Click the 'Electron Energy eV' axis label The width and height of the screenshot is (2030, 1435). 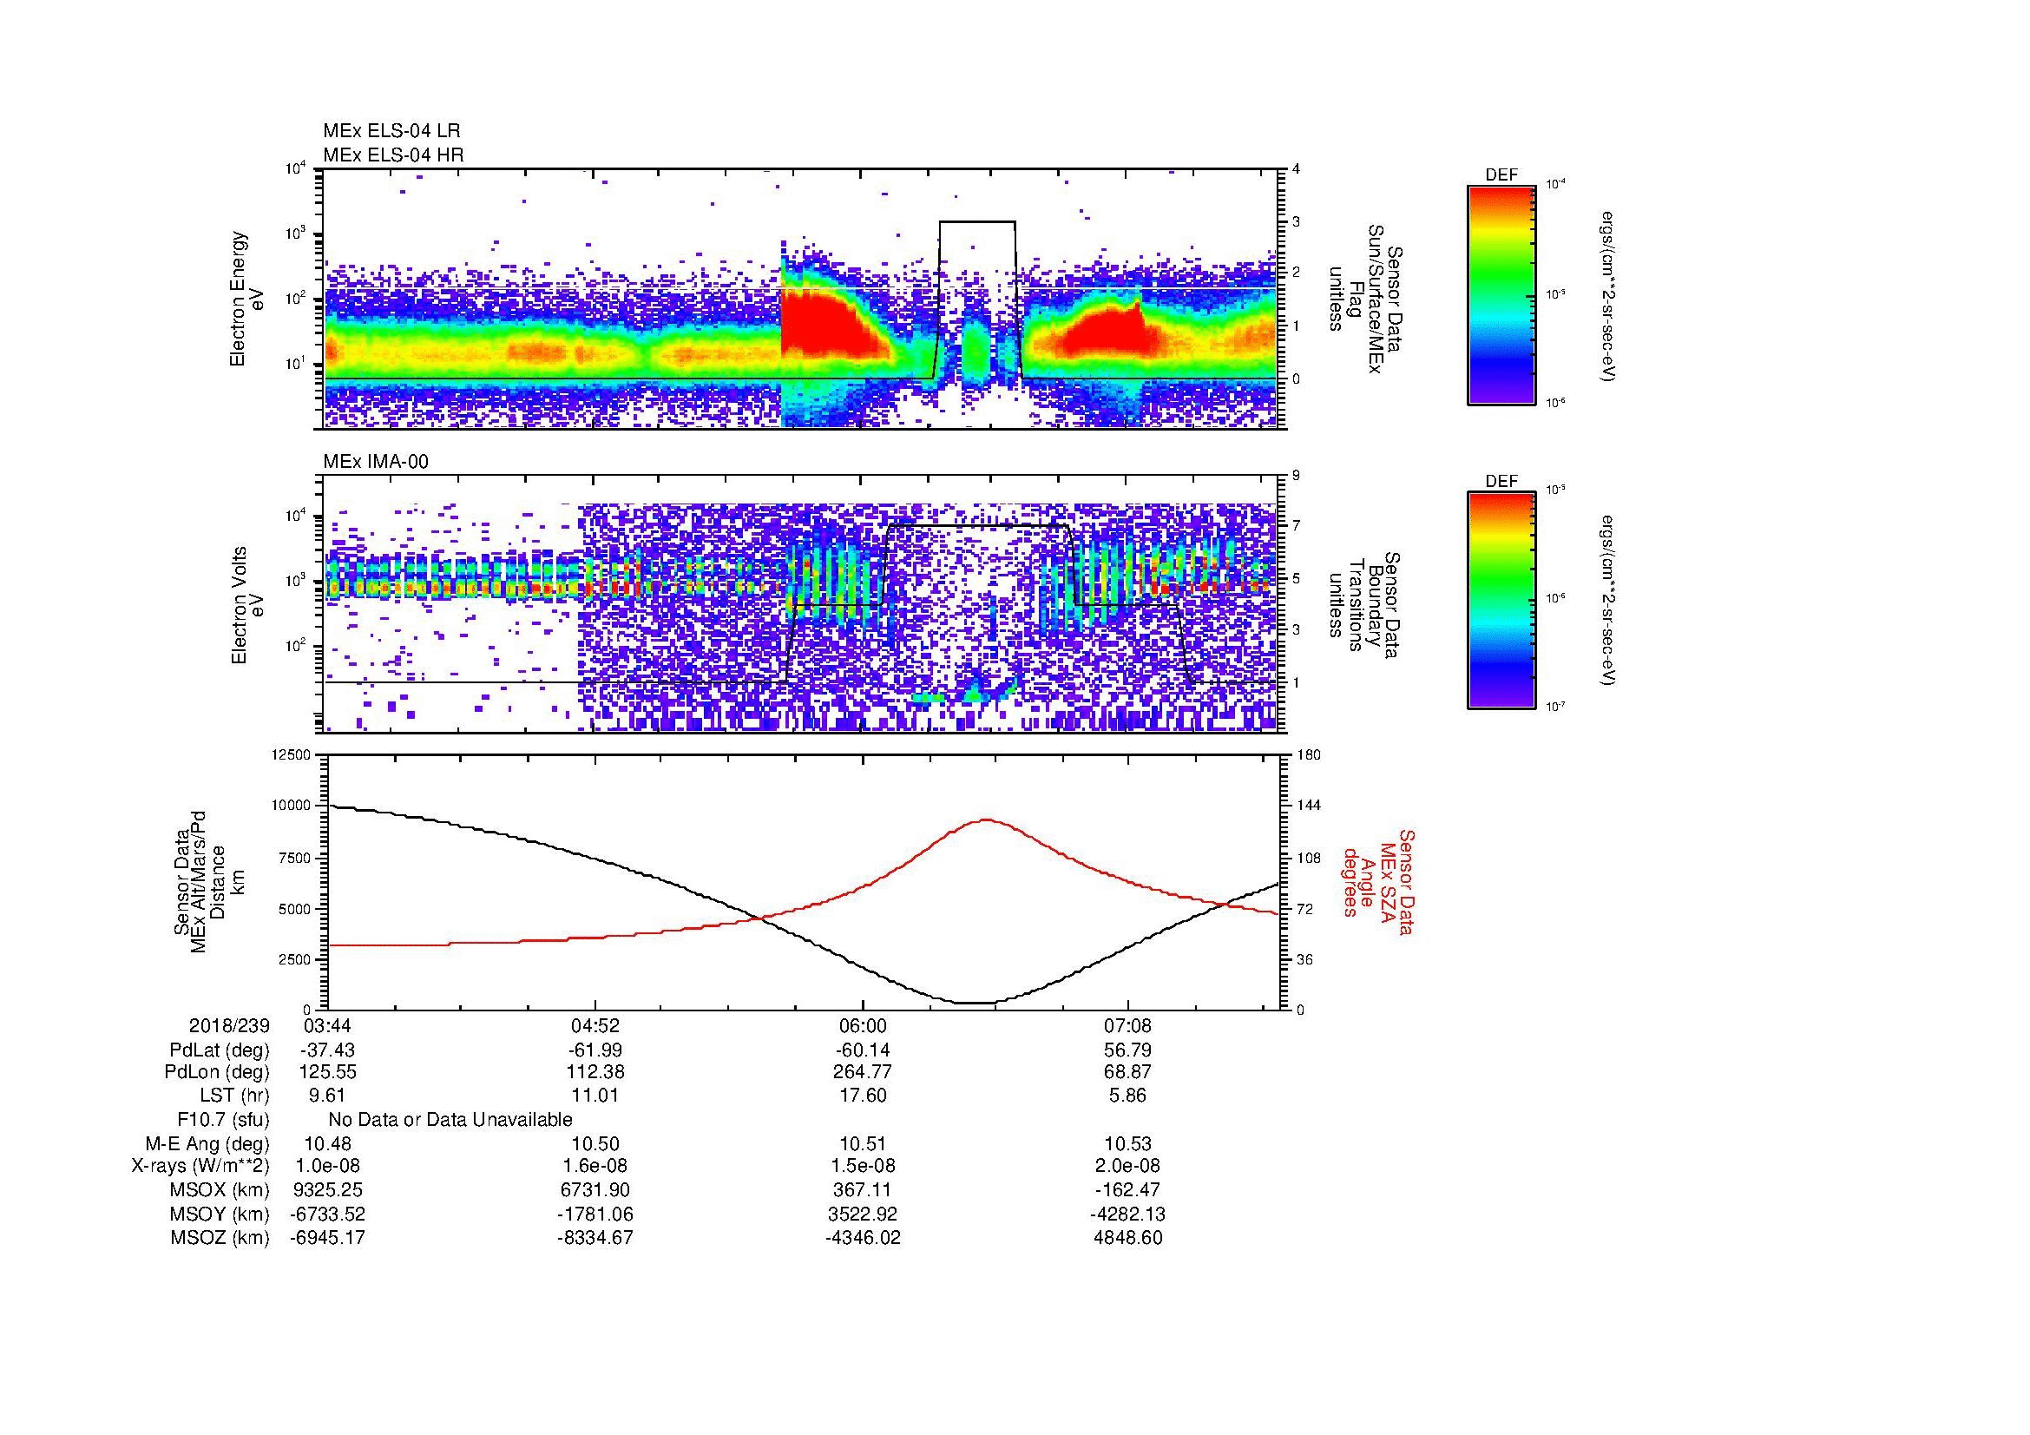coord(247,299)
